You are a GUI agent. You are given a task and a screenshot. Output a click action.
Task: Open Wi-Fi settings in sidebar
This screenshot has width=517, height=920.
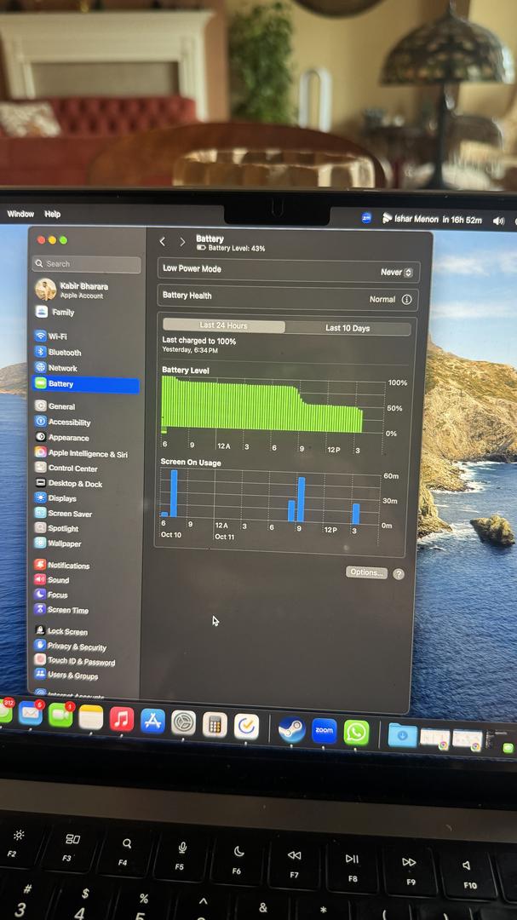tap(57, 336)
